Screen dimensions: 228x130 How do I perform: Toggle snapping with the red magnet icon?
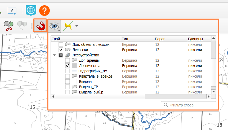(x=40, y=26)
